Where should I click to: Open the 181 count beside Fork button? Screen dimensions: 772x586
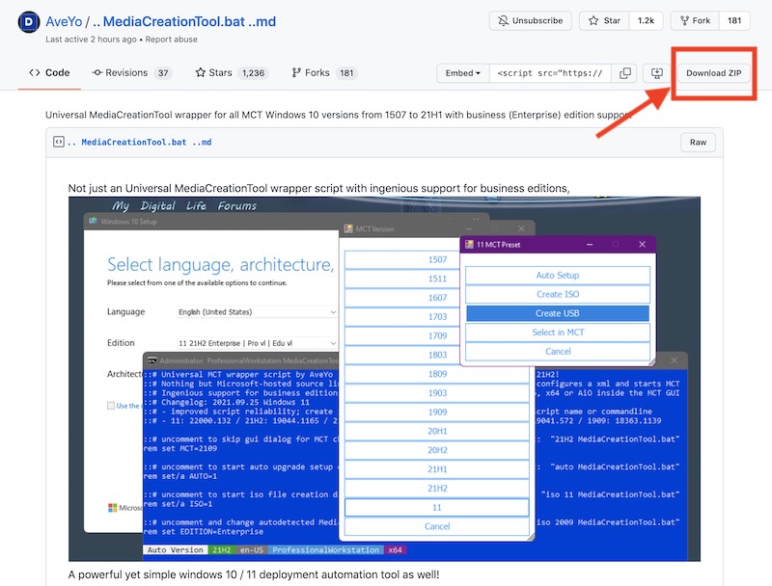[x=734, y=20]
